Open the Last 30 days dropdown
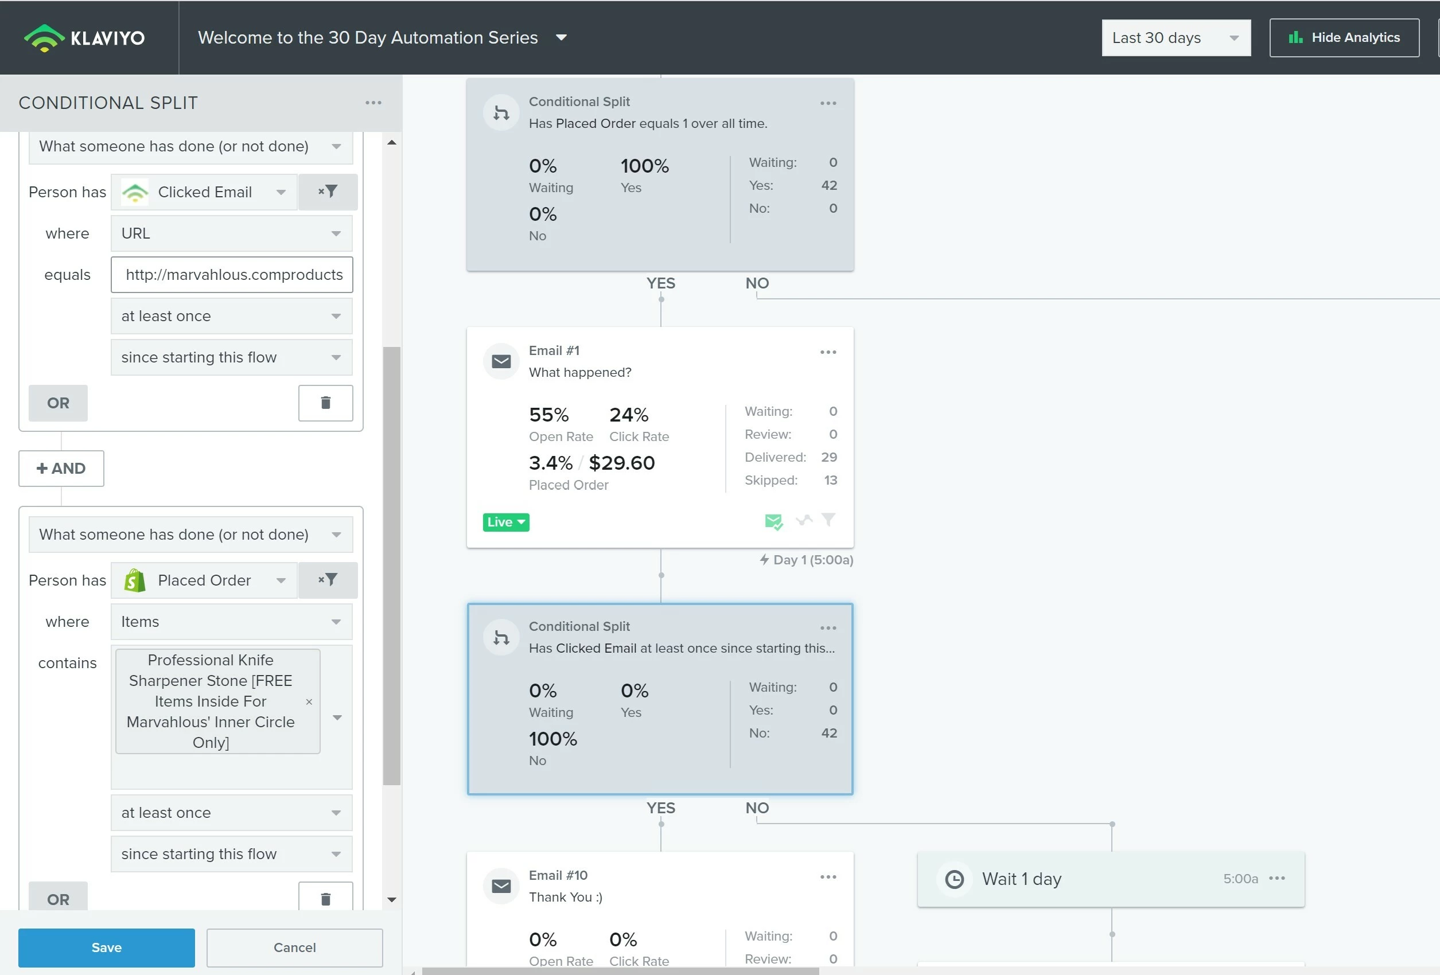The height and width of the screenshot is (975, 1440). coord(1176,38)
